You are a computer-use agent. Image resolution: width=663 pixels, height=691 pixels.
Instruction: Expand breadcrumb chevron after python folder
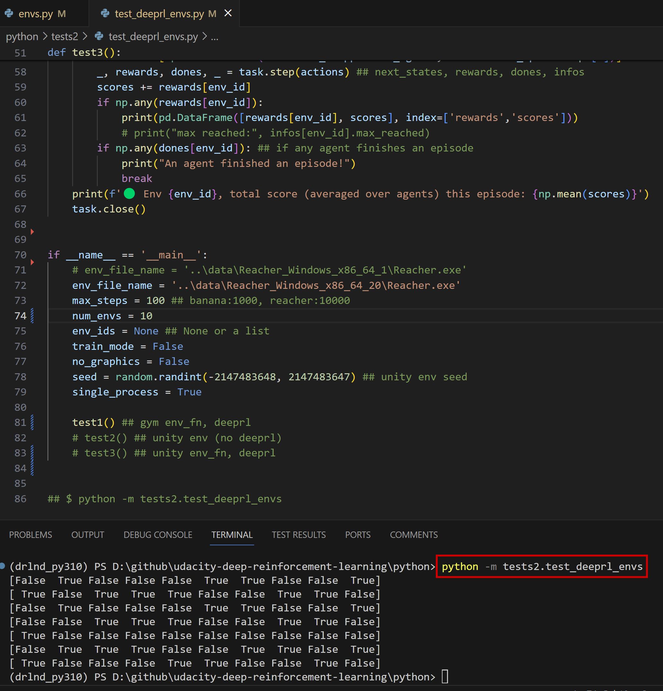tap(45, 36)
